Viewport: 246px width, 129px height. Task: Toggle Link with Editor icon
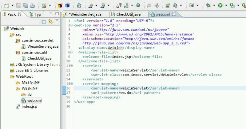pos(50,21)
